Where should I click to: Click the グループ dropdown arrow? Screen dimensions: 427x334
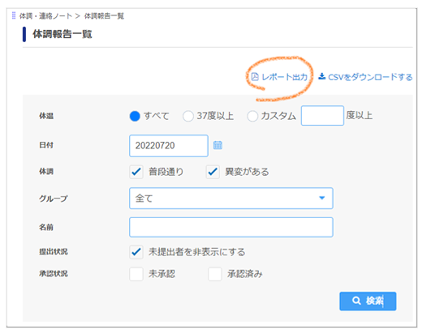pyautogui.click(x=322, y=198)
